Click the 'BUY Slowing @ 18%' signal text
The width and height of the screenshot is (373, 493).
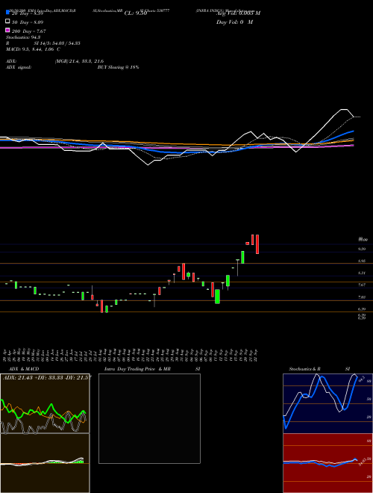tap(118, 67)
